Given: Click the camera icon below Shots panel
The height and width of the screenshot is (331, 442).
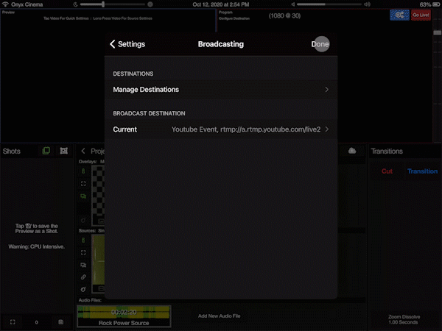Looking at the screenshot, I should coord(60,322).
